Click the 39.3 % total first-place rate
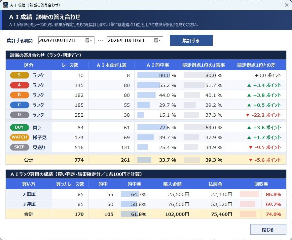The width and height of the screenshot is (292, 240). click(214, 160)
